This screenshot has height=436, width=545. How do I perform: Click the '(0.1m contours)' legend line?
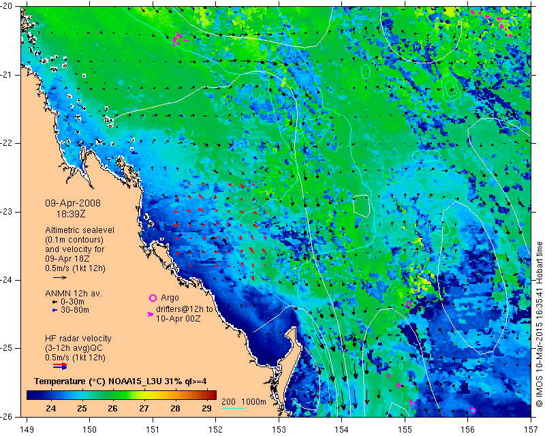pos(74,240)
